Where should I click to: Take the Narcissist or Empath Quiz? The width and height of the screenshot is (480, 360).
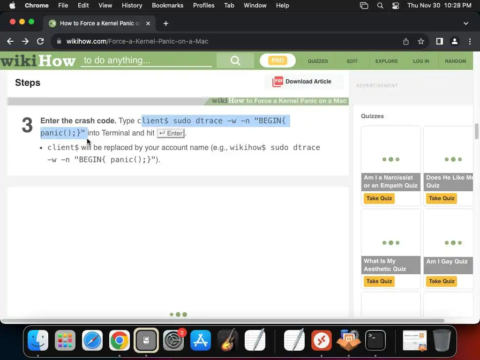379,198
